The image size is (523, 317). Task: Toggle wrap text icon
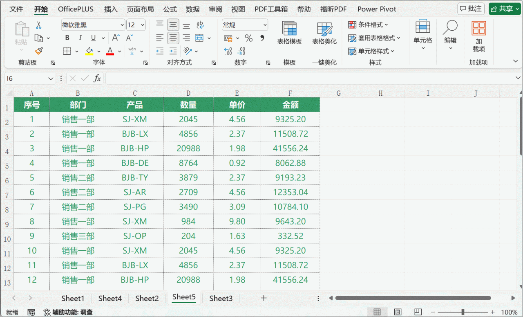(x=200, y=25)
